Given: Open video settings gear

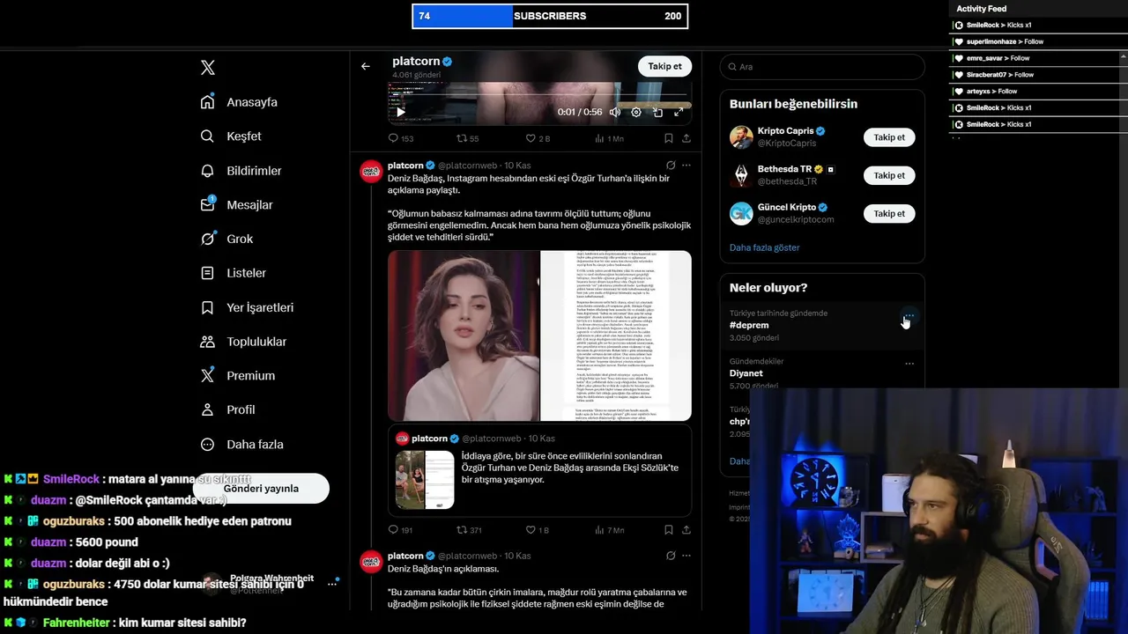Looking at the screenshot, I should (636, 113).
